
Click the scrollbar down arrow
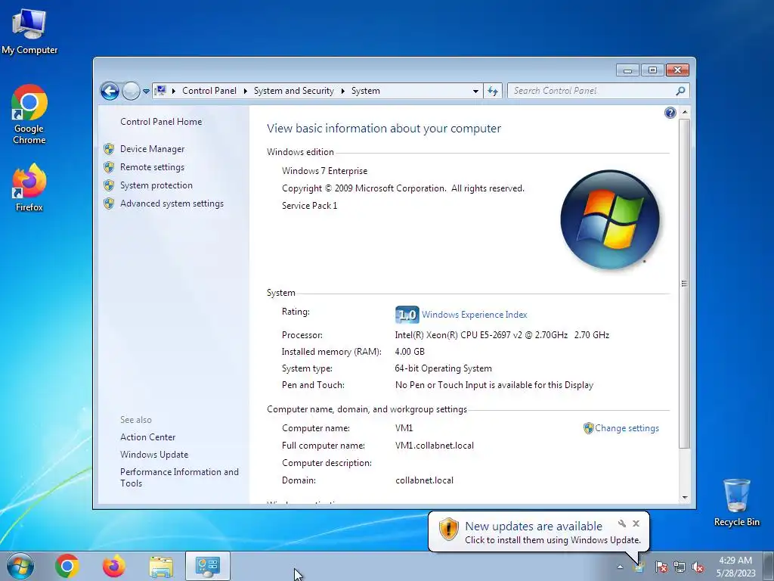[x=685, y=498]
